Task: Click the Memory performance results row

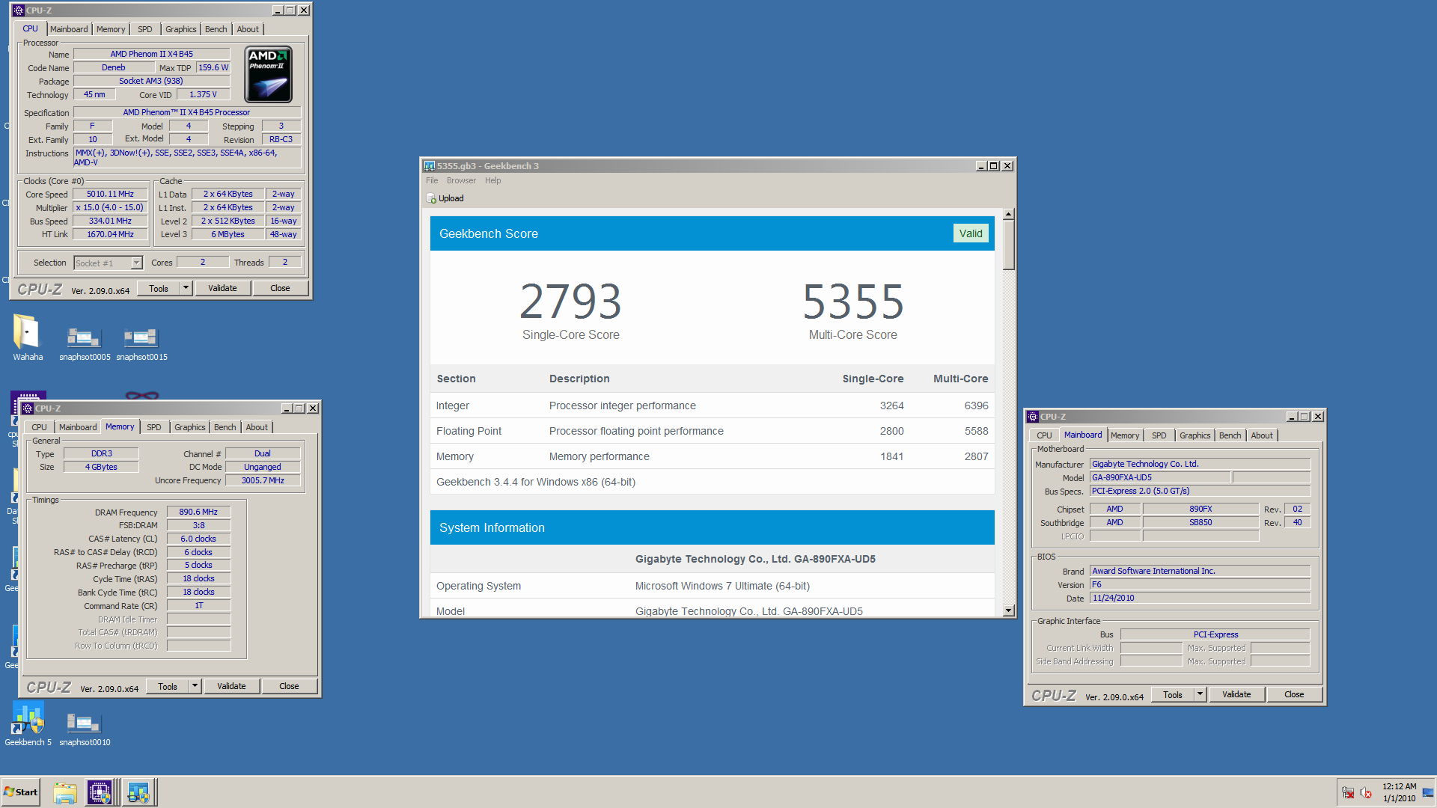Action: click(712, 456)
